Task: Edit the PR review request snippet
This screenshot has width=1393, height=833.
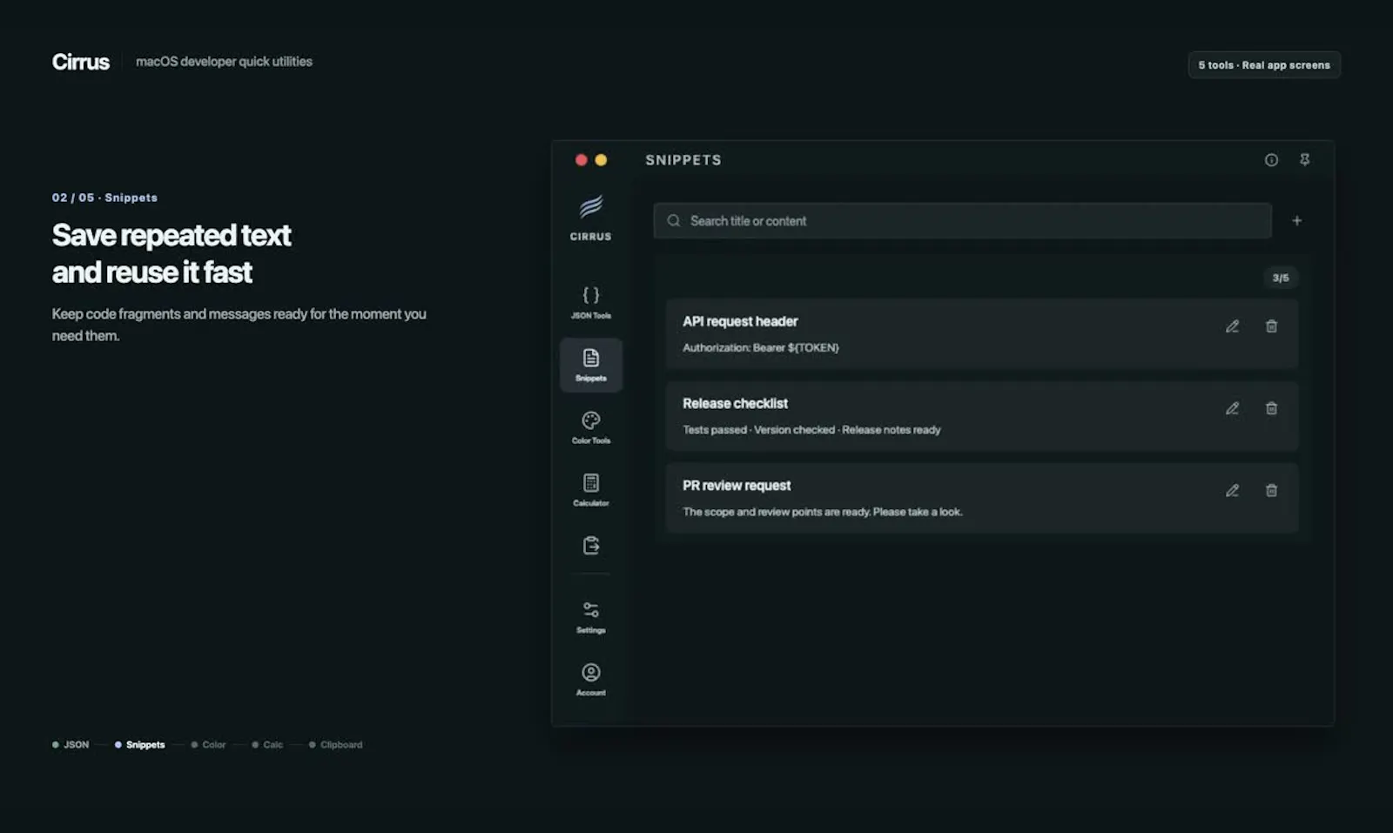Action: click(x=1232, y=491)
